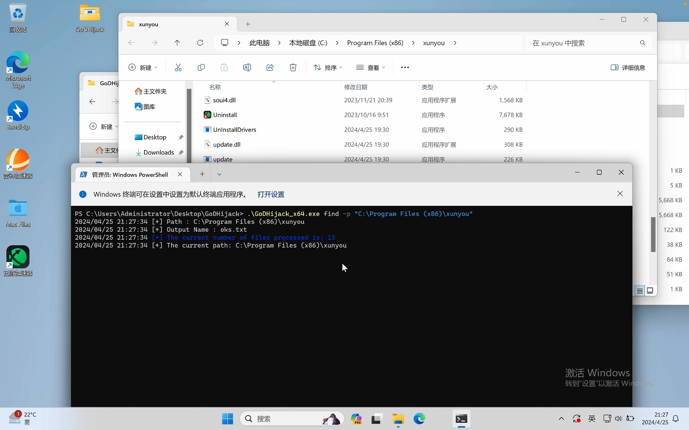Sort by 修改日期 column header
This screenshot has height=430, width=689.
click(x=356, y=87)
